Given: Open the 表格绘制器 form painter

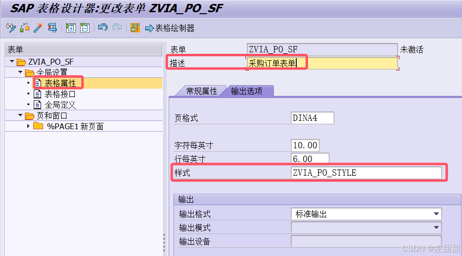Looking at the screenshot, I should (170, 28).
